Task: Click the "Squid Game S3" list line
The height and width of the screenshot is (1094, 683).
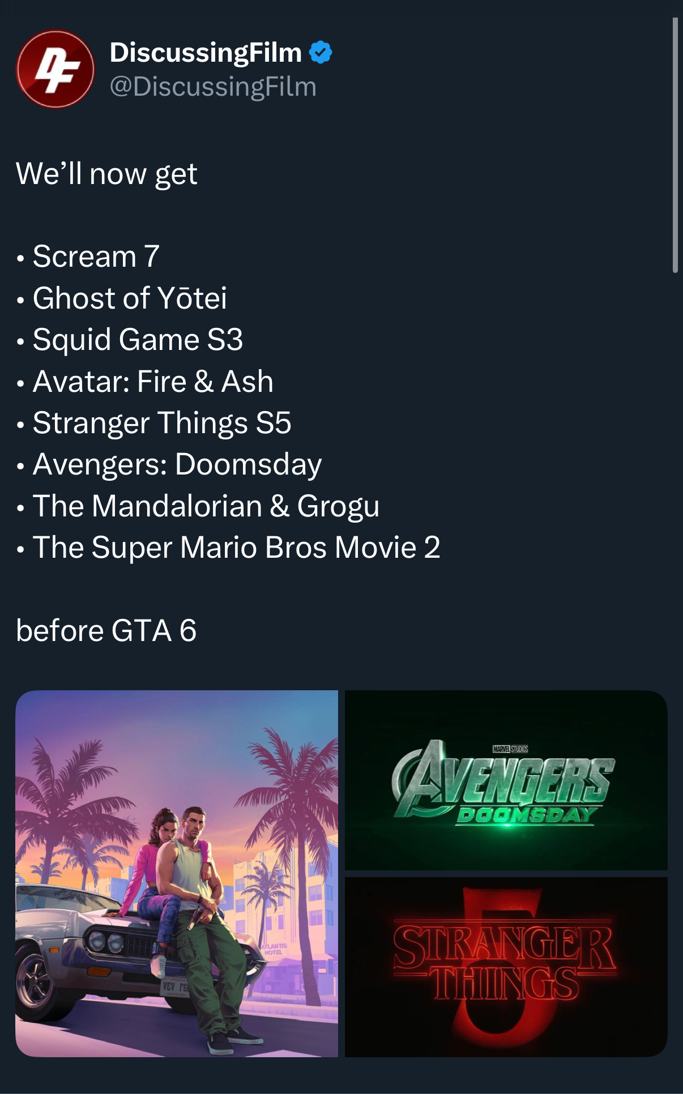Action: pos(138,340)
